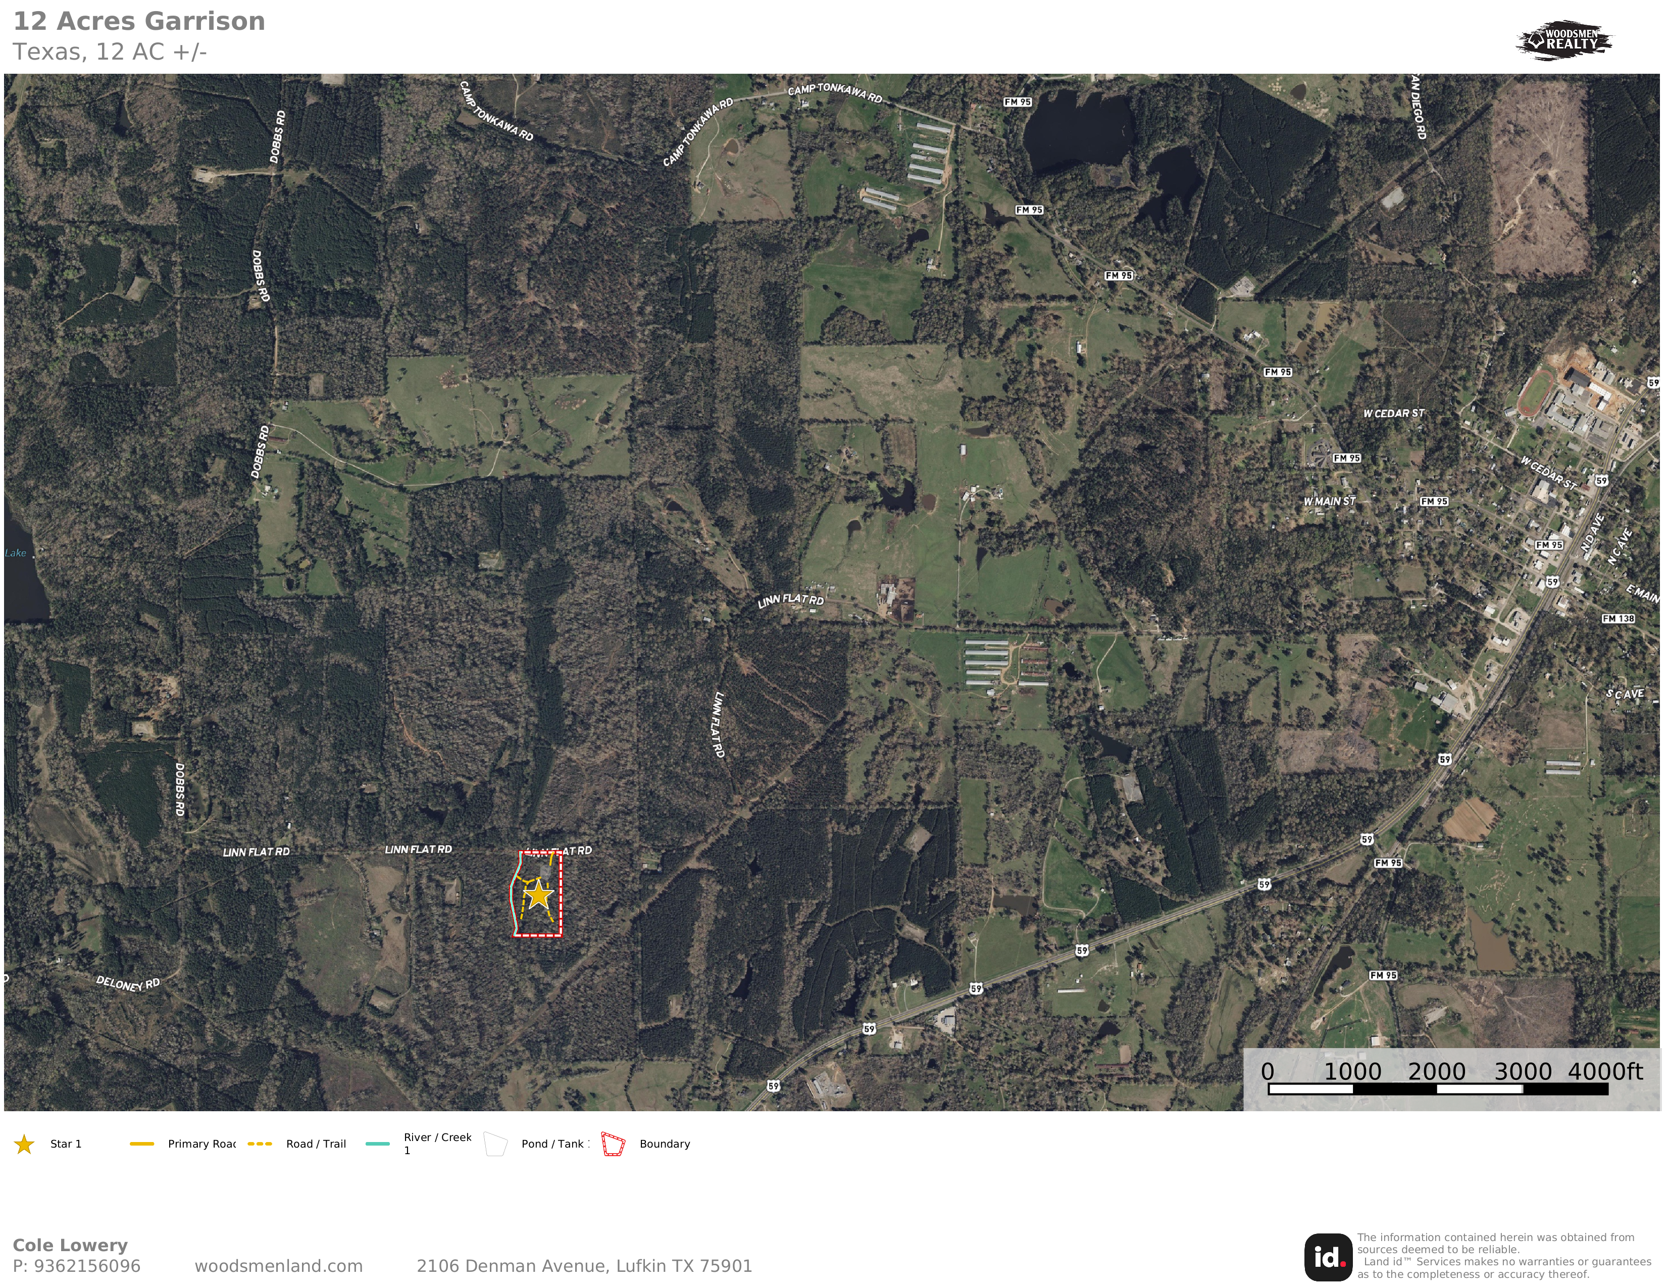The width and height of the screenshot is (1666, 1288).
Task: Click the Star 1 legend icon
Action: coord(24,1144)
